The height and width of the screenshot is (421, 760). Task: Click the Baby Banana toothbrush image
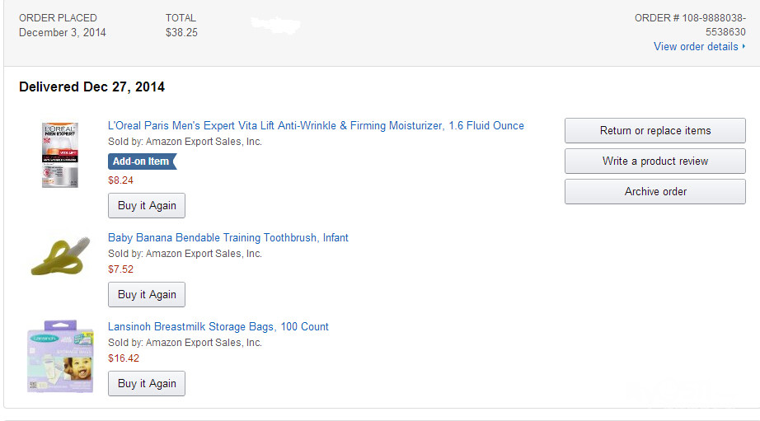(60, 256)
